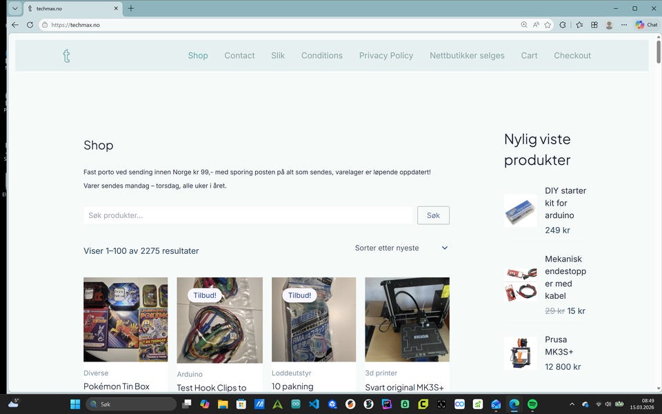
Task: Click the techmax 't' site logo
Action: (66, 56)
